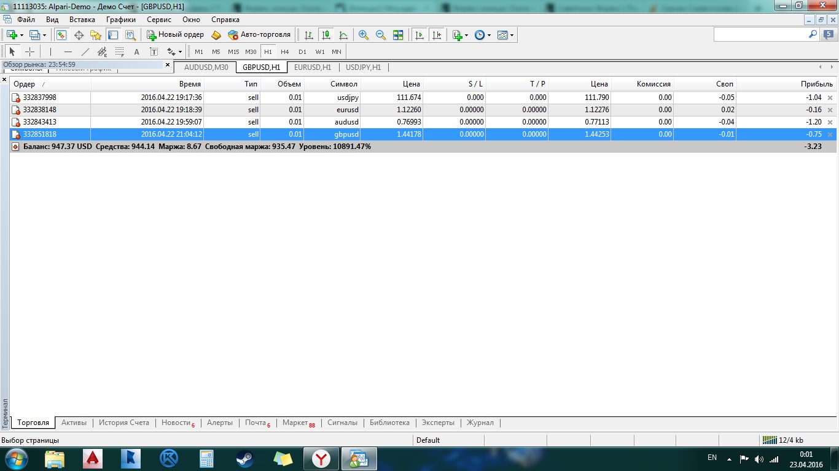Viewport: 839px width, 471px height.
Task: Switch to the AUDUSD,M30 chart tab
Action: (x=206, y=67)
